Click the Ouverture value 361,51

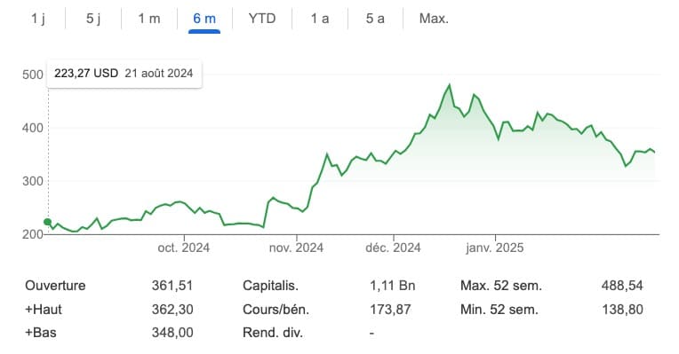click(x=172, y=286)
